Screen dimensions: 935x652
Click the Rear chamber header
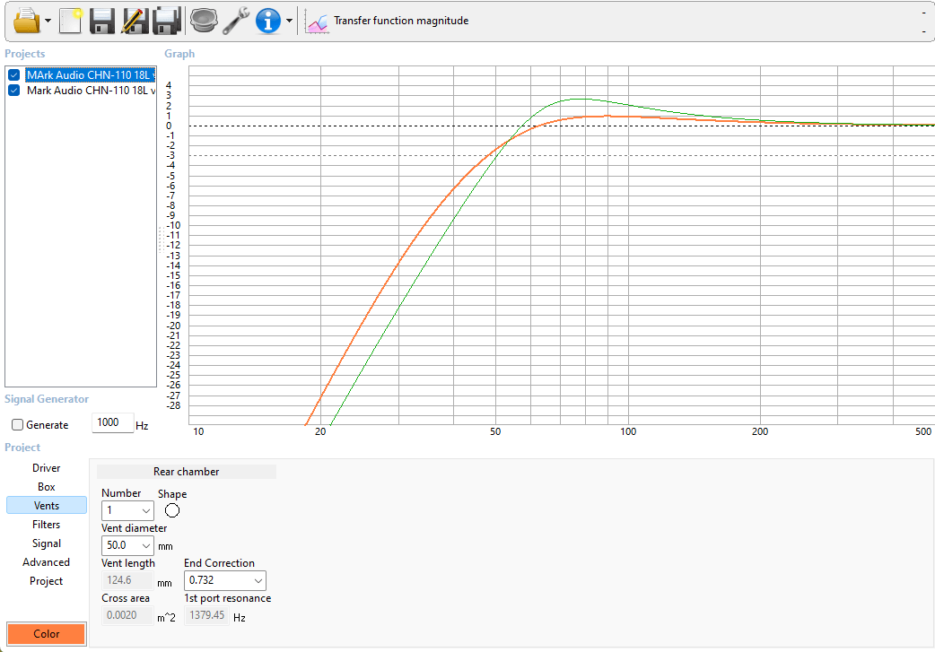point(186,472)
